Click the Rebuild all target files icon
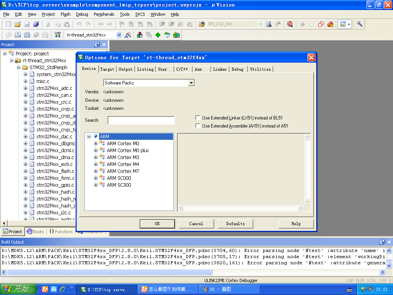 pyautogui.click(x=27, y=35)
